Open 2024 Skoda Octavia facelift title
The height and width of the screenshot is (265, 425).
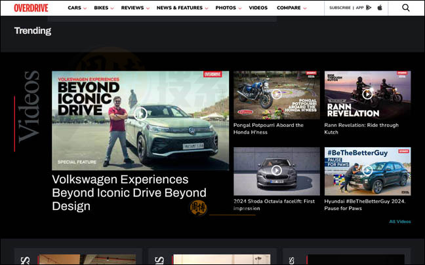(x=274, y=205)
